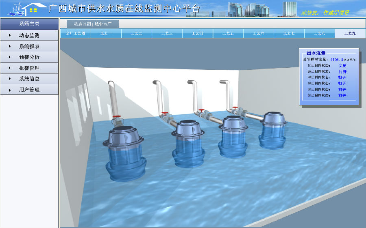Click the 系统主页 header button

[29, 24]
